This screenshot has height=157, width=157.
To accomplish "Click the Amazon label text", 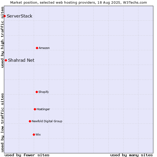I will (x=44, y=48).
